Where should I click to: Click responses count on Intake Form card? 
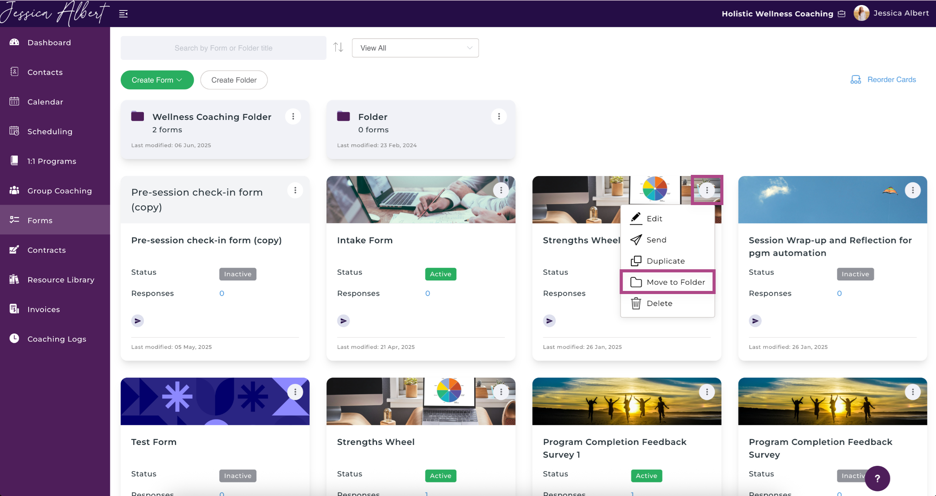(x=427, y=293)
